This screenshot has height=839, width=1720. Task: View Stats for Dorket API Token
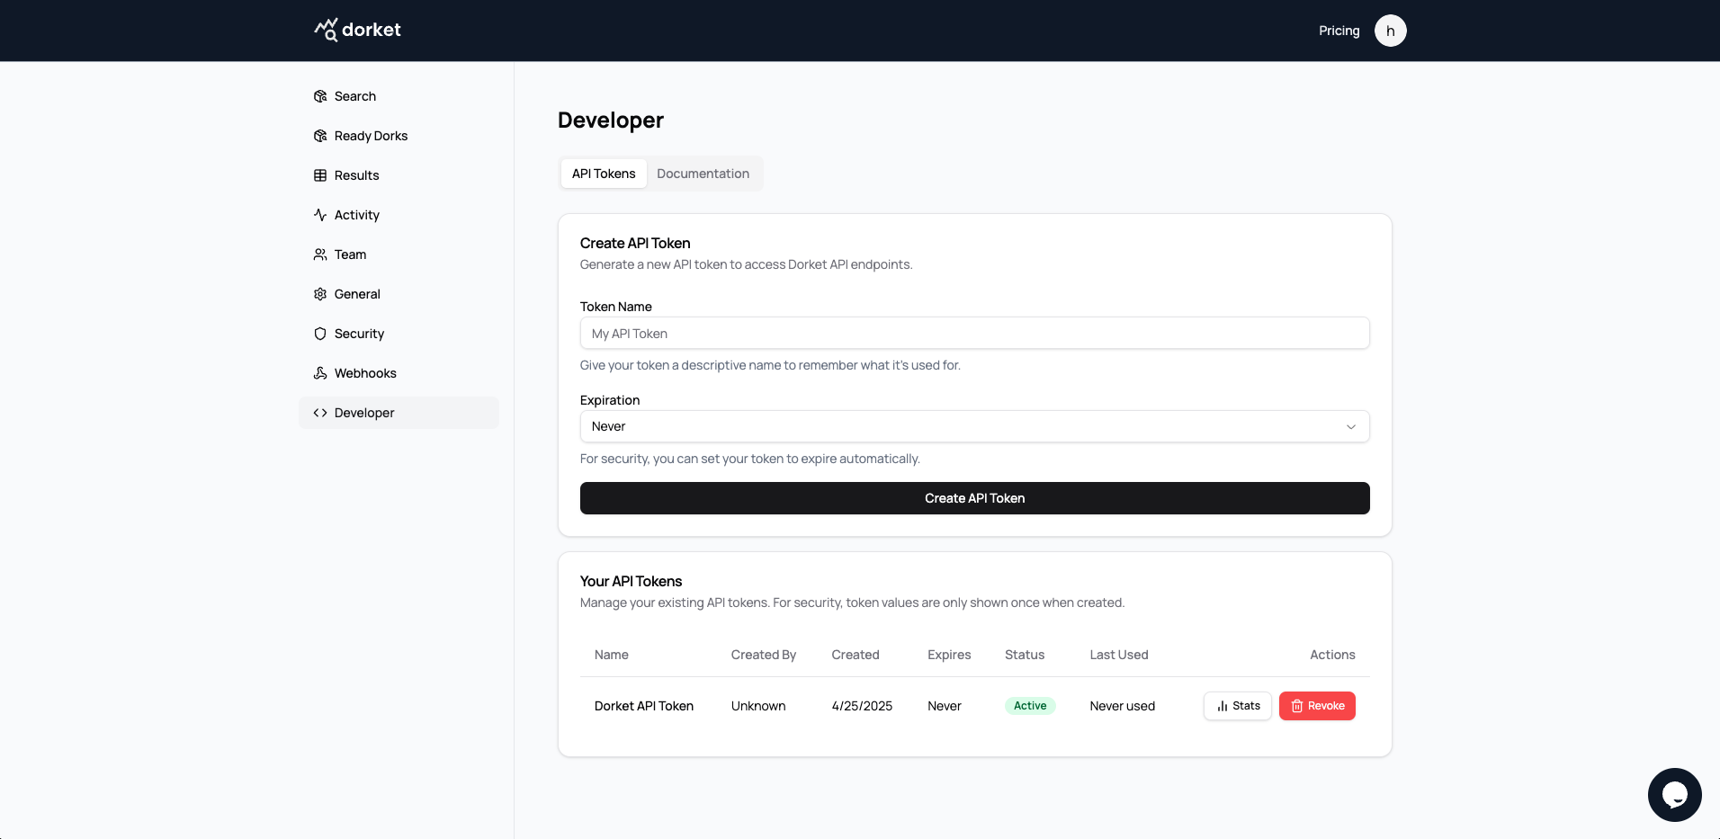[1237, 706]
